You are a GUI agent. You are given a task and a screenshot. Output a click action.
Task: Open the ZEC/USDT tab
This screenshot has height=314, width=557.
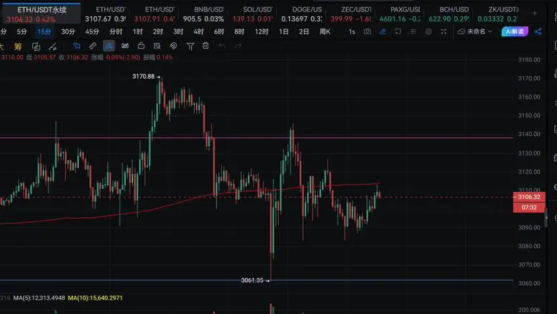(x=351, y=14)
